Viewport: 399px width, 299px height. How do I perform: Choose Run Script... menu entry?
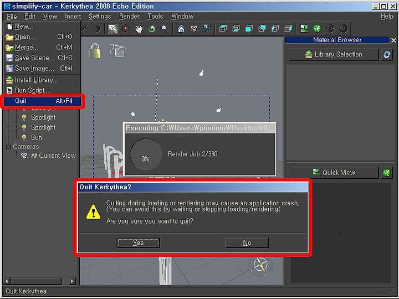(x=42, y=90)
